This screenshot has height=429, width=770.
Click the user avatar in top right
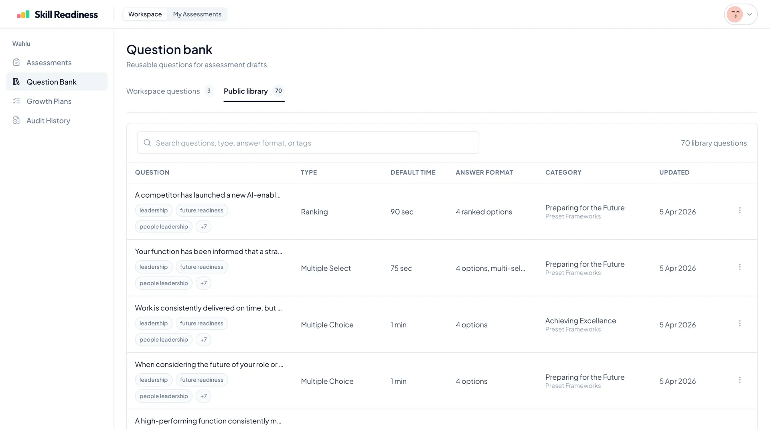point(735,14)
